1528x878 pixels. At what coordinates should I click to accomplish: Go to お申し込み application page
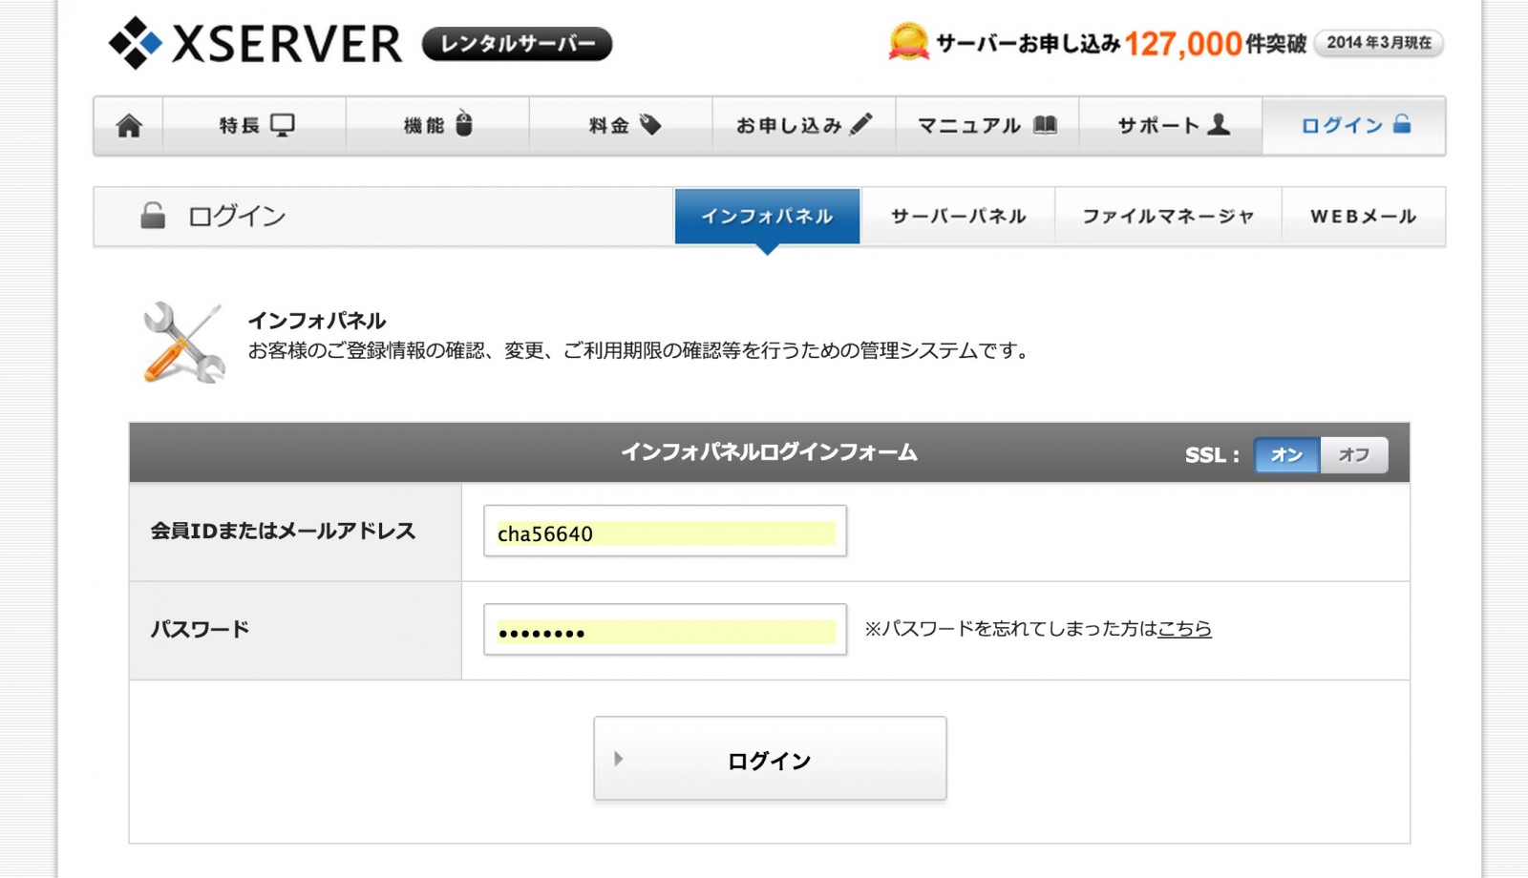click(804, 125)
